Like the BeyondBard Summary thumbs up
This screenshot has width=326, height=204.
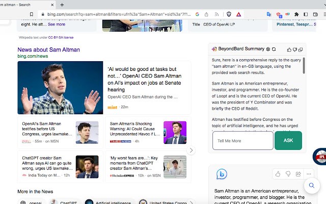289,49
